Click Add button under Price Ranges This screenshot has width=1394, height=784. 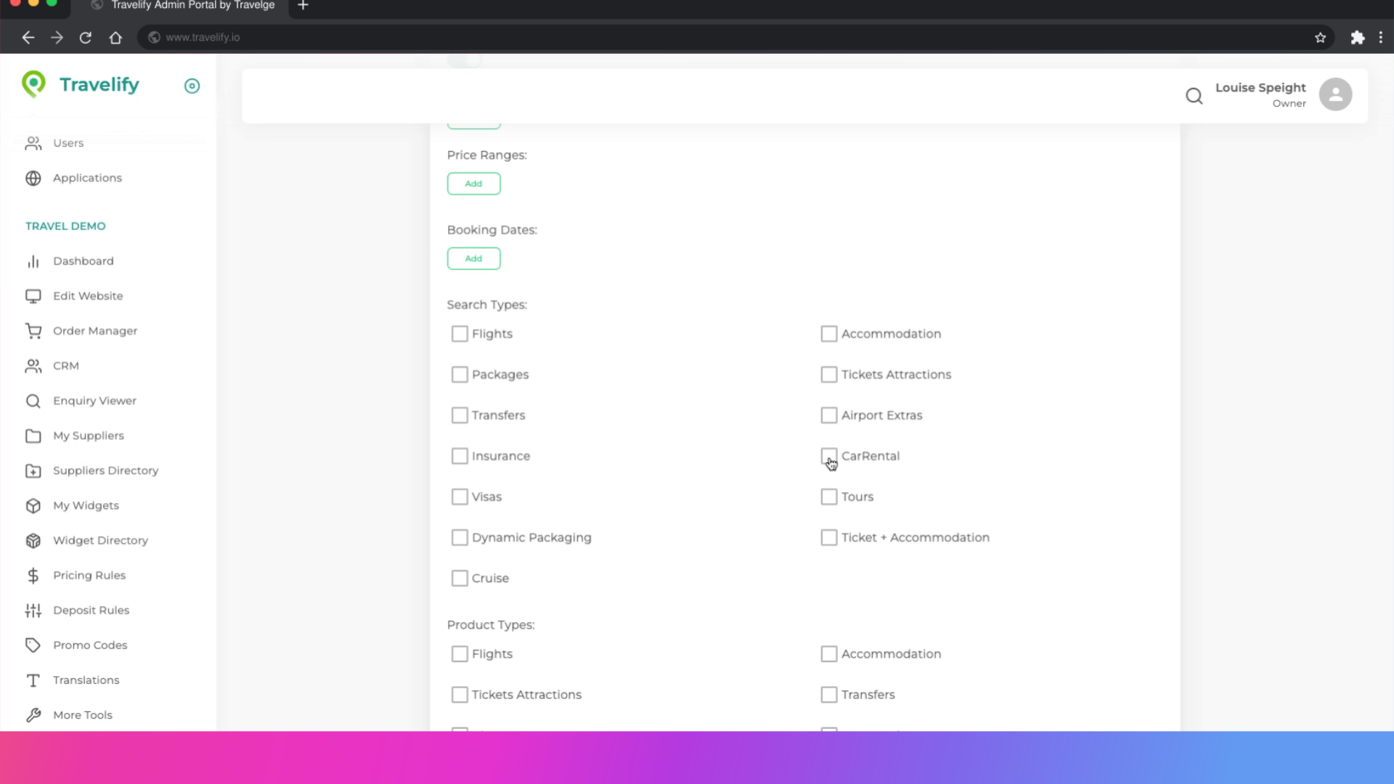(x=473, y=184)
